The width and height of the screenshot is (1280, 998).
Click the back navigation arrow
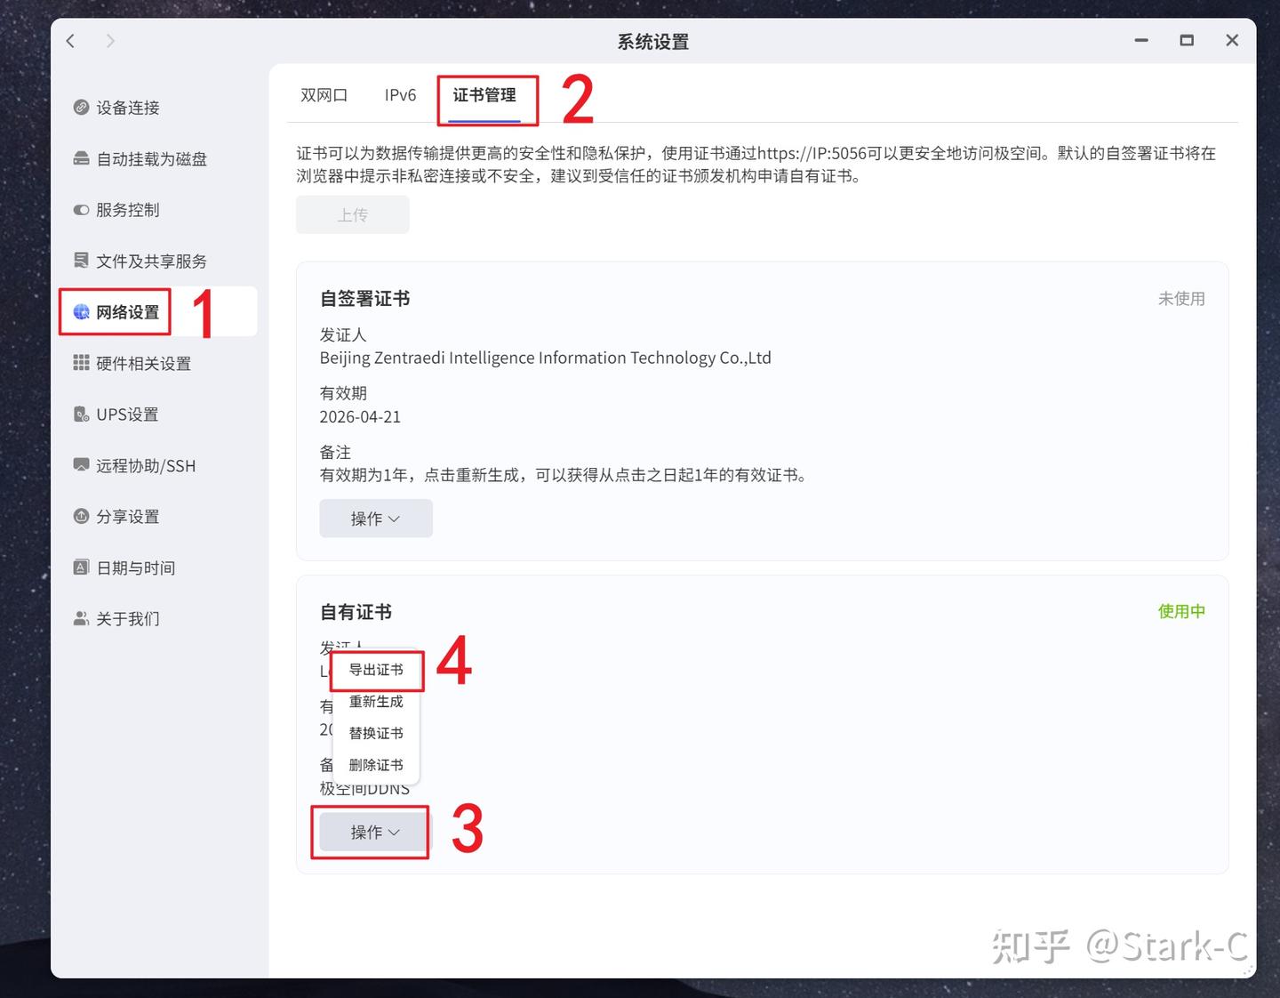click(x=70, y=40)
